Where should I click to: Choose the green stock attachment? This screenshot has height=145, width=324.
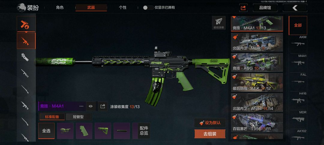pos(103,131)
